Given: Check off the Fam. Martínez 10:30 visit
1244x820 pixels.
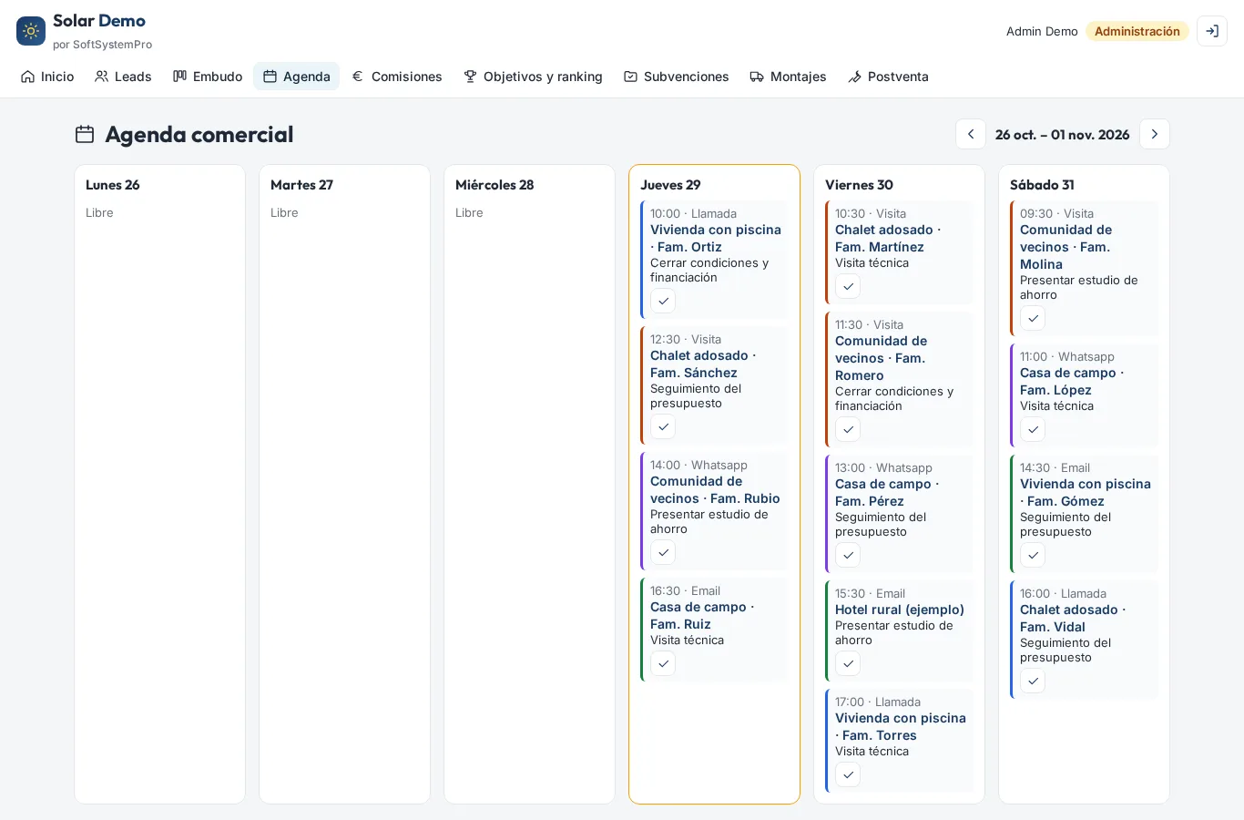Looking at the screenshot, I should [848, 286].
